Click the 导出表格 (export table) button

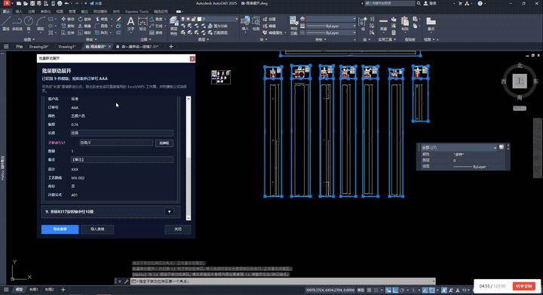click(60, 229)
